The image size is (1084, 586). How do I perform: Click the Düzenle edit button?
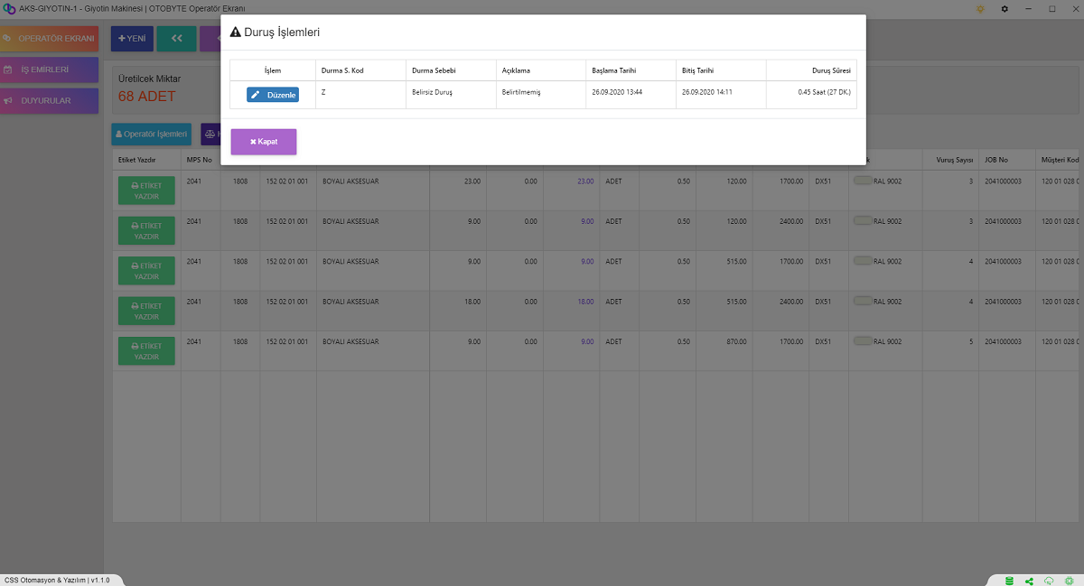(273, 95)
